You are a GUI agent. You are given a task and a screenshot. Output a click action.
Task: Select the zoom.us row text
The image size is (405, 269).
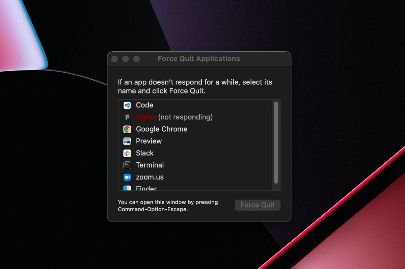point(150,177)
